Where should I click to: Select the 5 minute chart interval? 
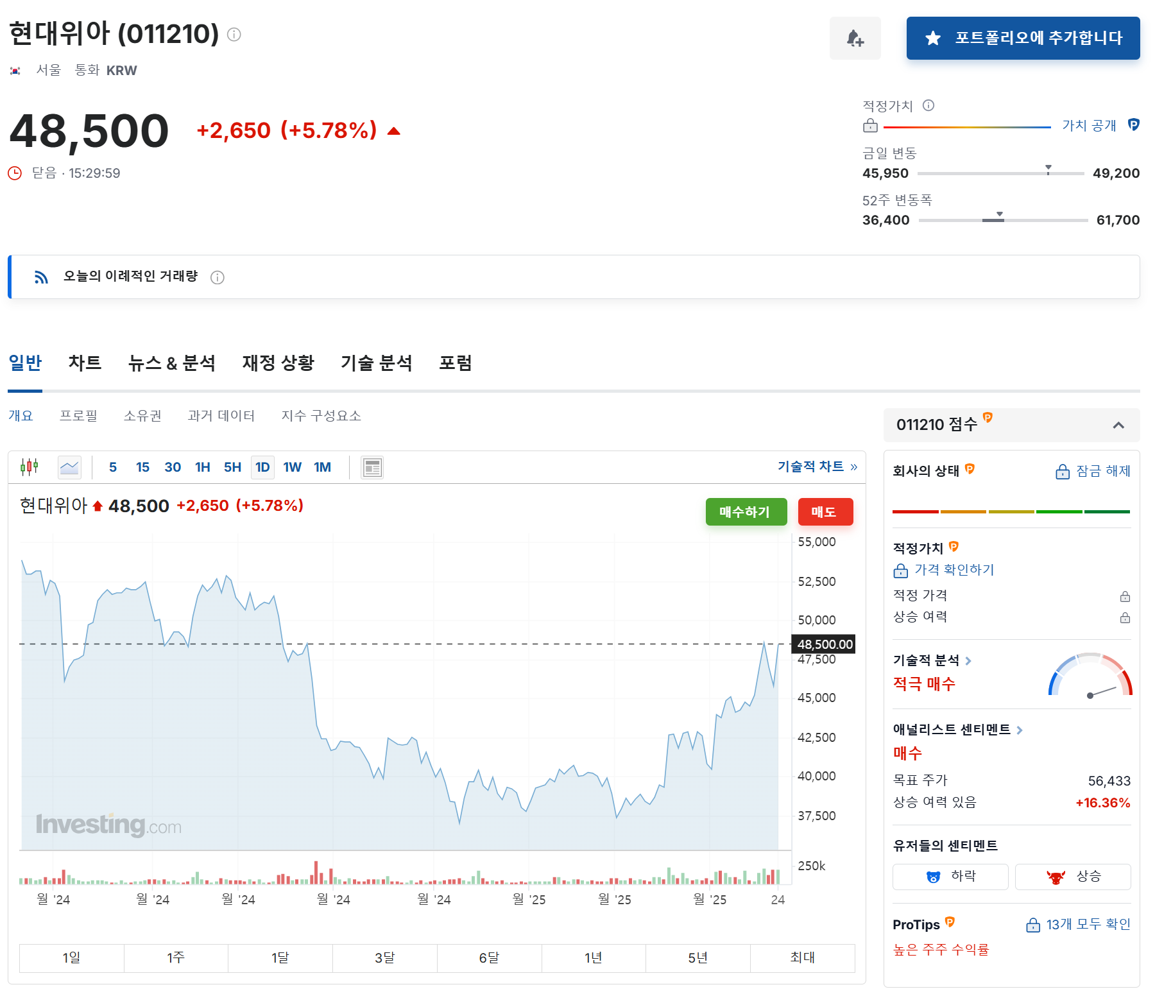(x=113, y=467)
